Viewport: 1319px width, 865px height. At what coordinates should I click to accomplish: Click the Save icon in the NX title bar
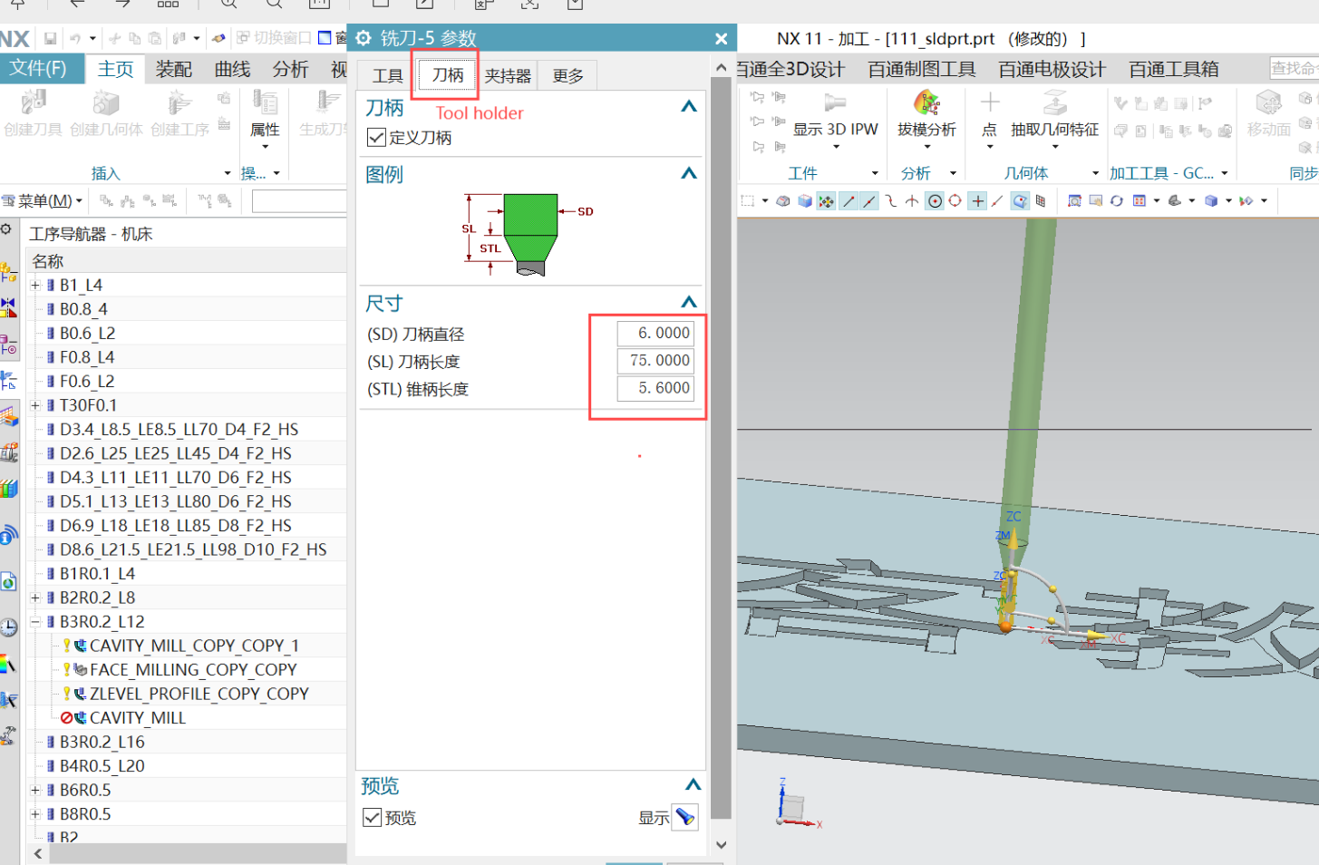click(x=51, y=38)
